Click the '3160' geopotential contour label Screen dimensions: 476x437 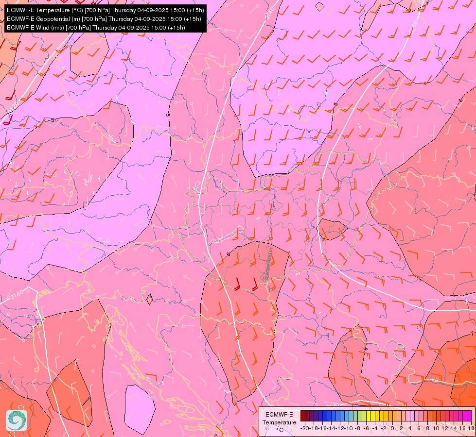pos(413,28)
